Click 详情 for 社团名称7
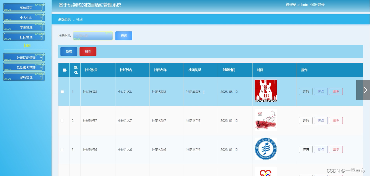Image resolution: width=370 pixels, height=176 pixels. (306, 120)
